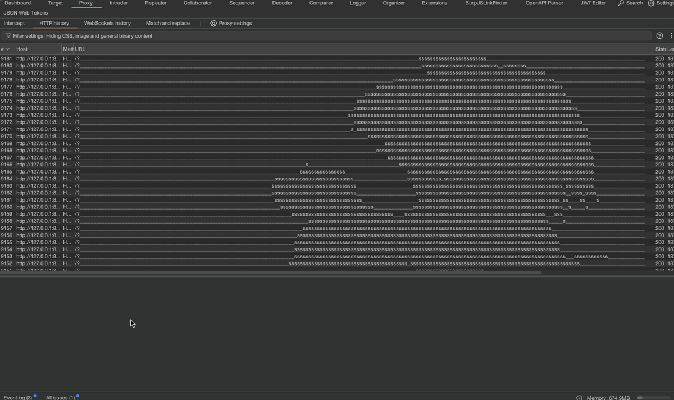Viewport: 674px width, 400px height.
Task: Select the Proxy tab
Action: [86, 3]
